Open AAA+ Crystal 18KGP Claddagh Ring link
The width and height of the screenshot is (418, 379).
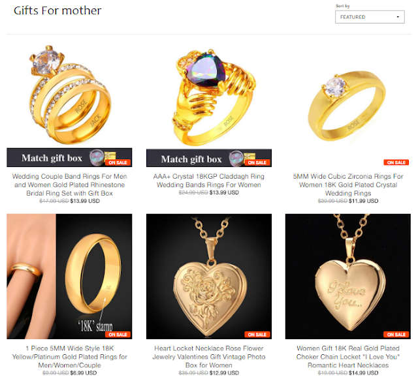(209, 180)
